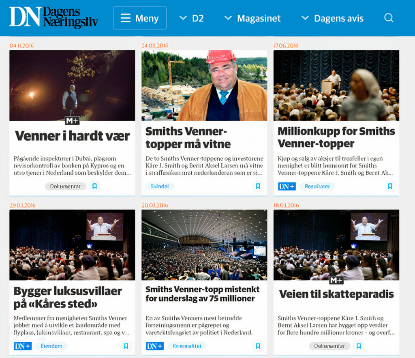This screenshot has width=415, height=358.
Task: Open the Meny hamburger menu
Action: (140, 18)
